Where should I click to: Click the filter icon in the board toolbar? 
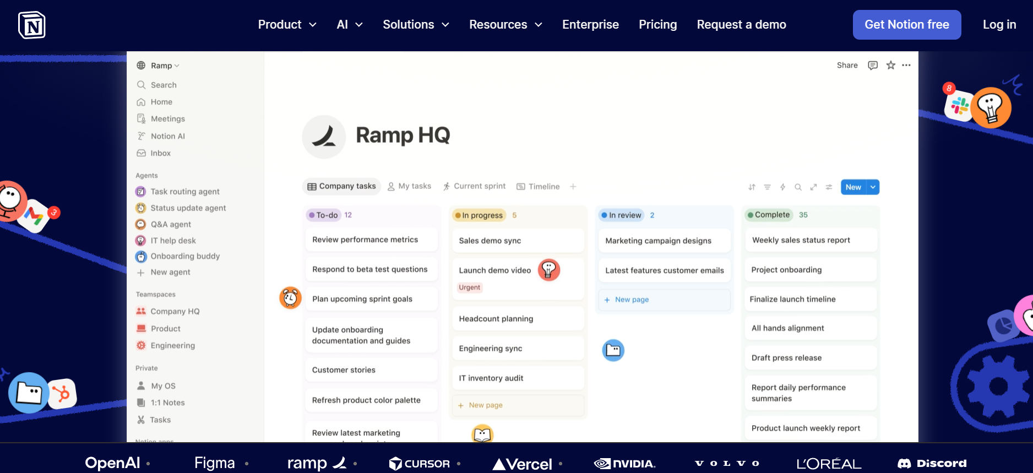tap(767, 187)
